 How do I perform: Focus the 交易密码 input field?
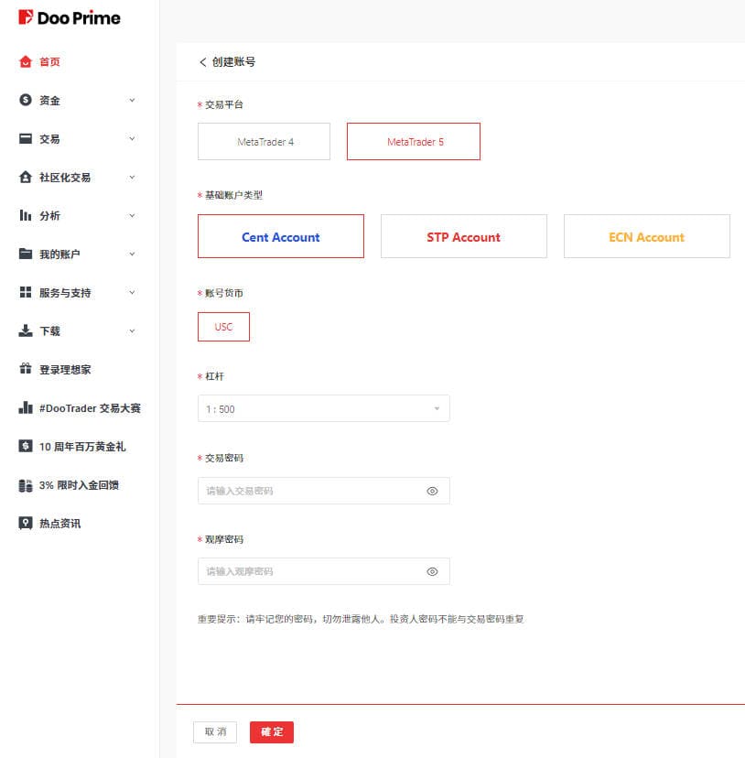click(324, 491)
